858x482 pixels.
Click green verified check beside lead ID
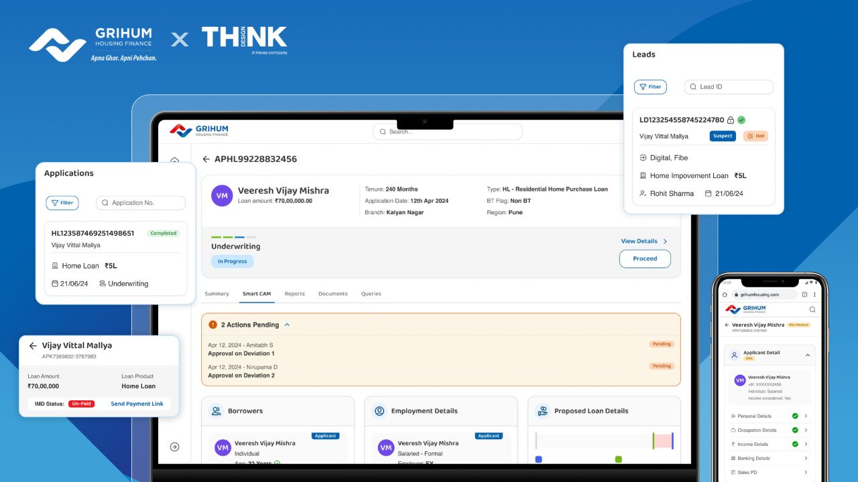741,120
